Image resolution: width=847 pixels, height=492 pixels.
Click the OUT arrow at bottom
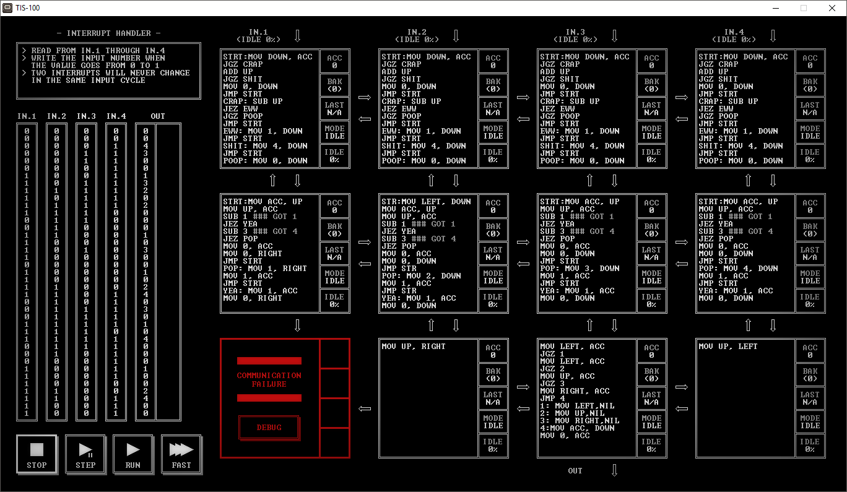tap(614, 470)
